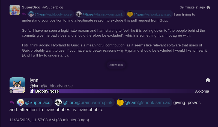Click the Bloody Nose instance icon
The height and width of the screenshot is (127, 218).
tap(32, 91)
